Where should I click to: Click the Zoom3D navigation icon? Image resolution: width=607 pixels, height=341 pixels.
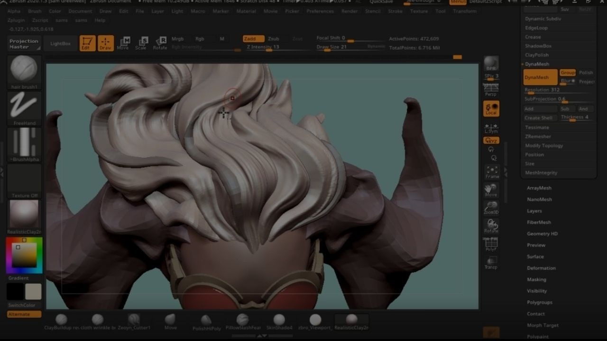491,208
